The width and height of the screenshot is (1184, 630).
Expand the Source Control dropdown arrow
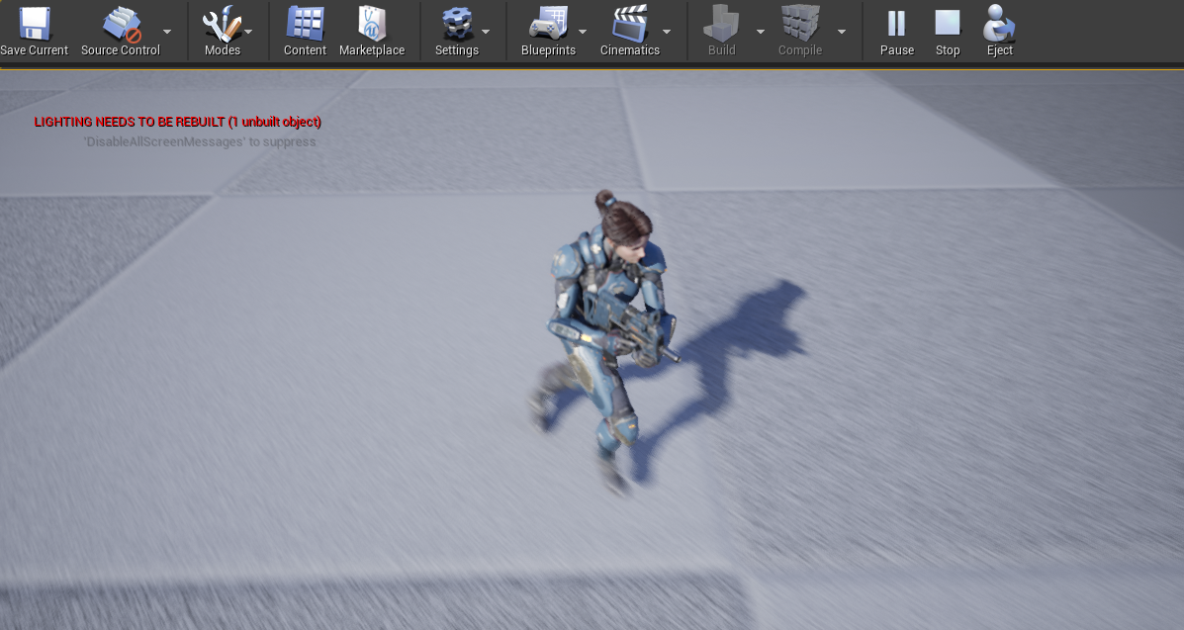click(167, 32)
